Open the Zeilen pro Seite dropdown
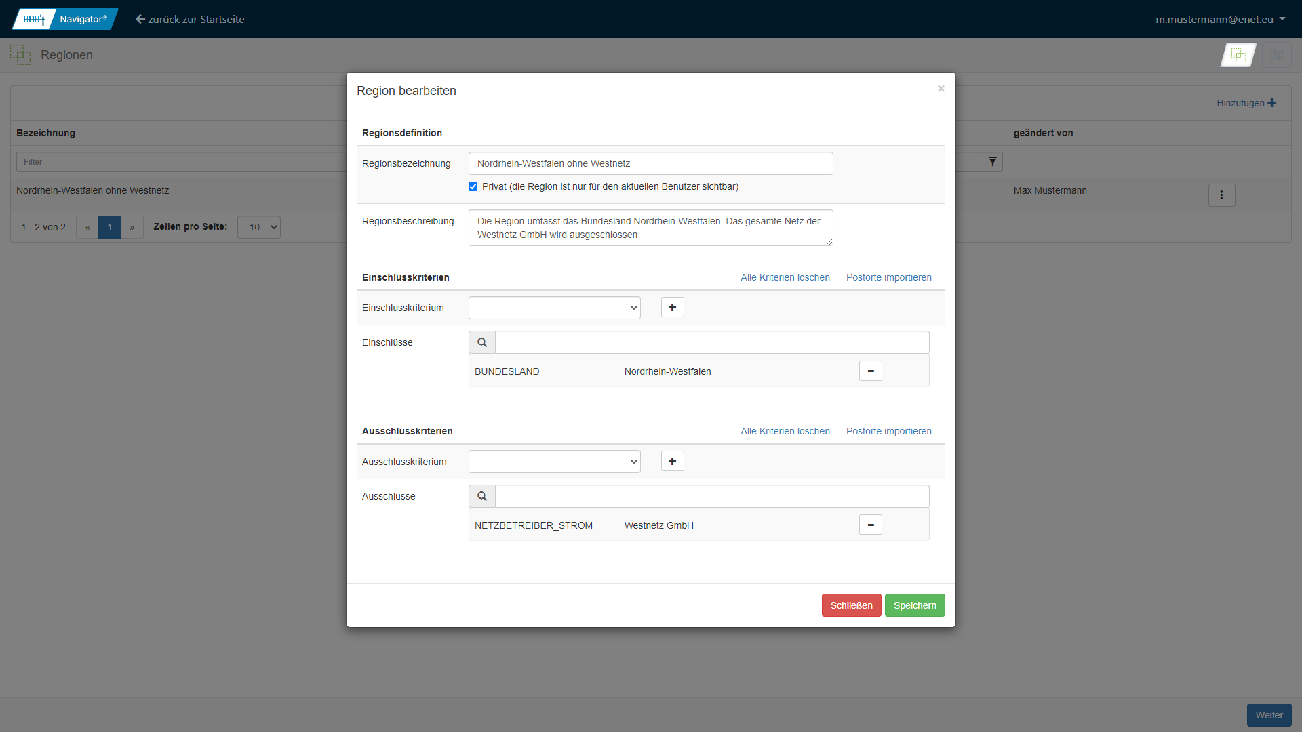The height and width of the screenshot is (732, 1302). (x=259, y=227)
